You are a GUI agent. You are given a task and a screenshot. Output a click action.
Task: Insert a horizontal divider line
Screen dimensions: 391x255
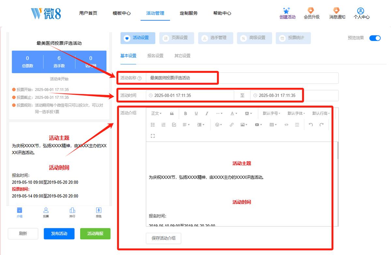click(297, 125)
